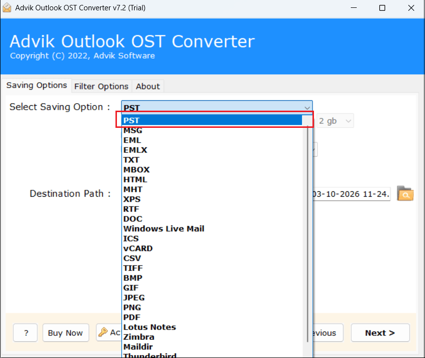Click the folder browse icon beside Destination Path
Viewport: 425px width, 358px height.
(x=405, y=193)
